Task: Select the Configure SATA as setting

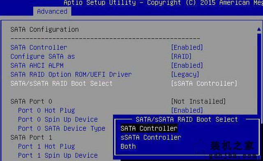Action: (43, 57)
